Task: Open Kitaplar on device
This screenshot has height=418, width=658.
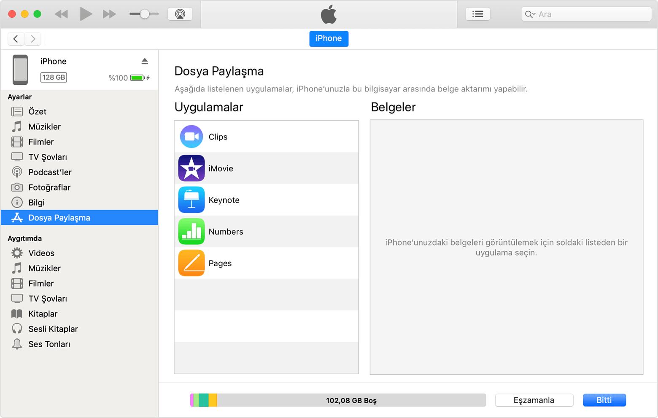Action: [x=79, y=313]
